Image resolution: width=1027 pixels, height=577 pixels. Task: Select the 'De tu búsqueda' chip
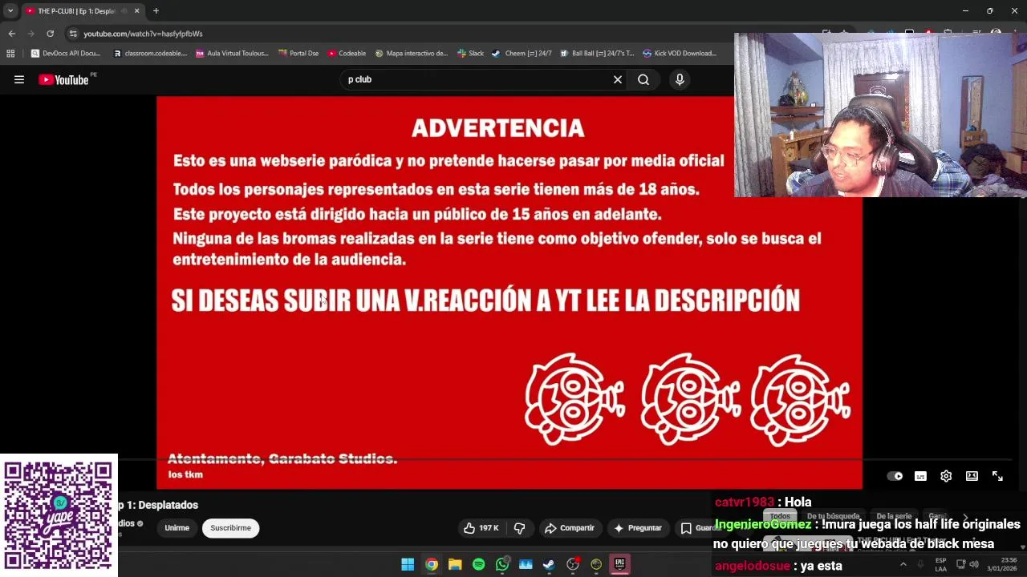coord(834,516)
